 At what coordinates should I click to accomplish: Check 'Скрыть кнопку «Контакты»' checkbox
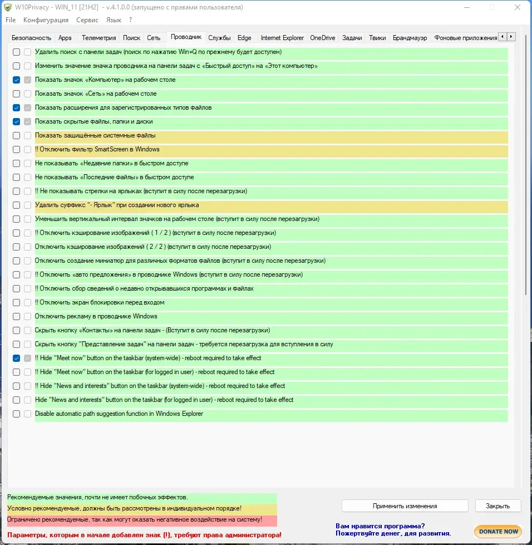click(x=16, y=330)
